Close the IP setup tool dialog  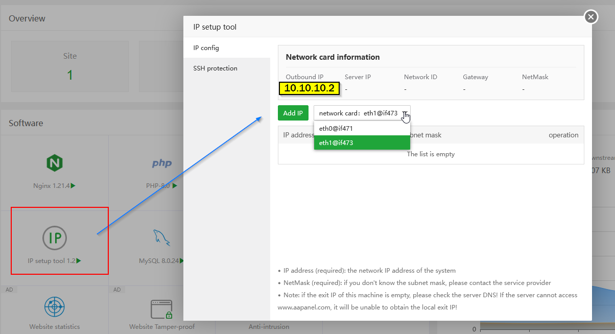(x=591, y=17)
